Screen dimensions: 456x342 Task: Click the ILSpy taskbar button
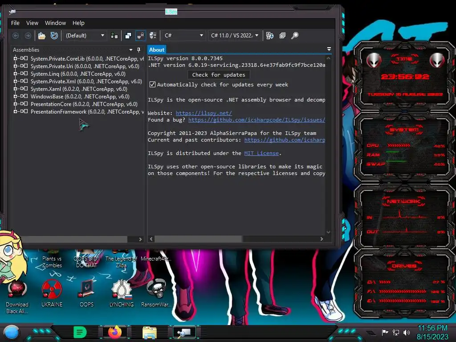(x=184, y=333)
